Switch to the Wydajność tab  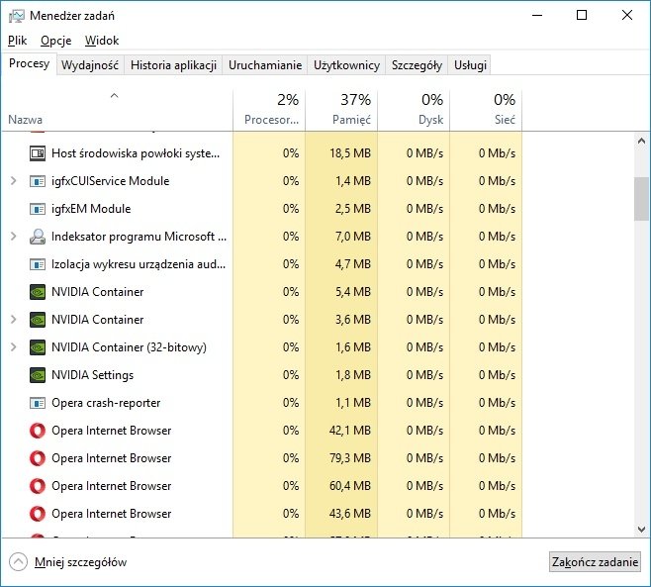[90, 65]
